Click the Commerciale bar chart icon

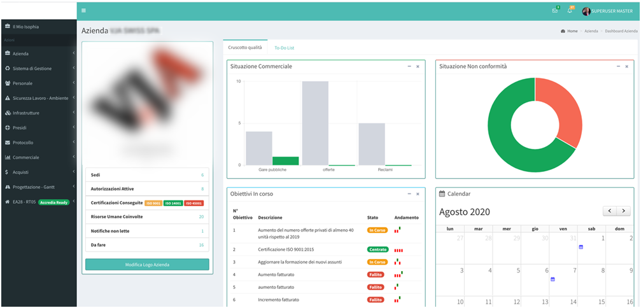point(7,157)
